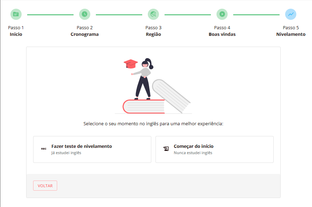
Task: Select the Passo 5 Nivelamento label
Action: click(291, 31)
